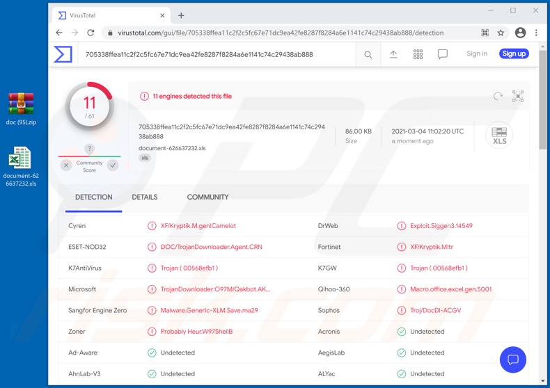This screenshot has height=388, width=550.
Task: Select doc (95).zip desktop icon
Action: point(21,109)
